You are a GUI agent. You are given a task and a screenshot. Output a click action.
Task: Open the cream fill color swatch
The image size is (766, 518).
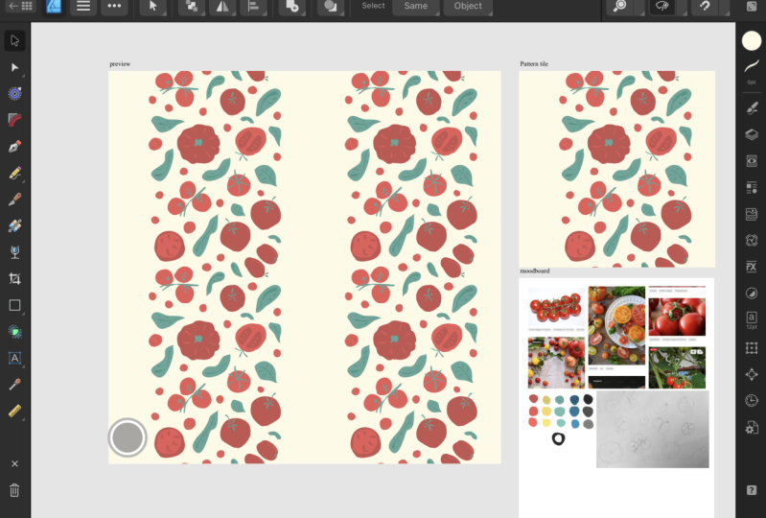[x=752, y=40]
